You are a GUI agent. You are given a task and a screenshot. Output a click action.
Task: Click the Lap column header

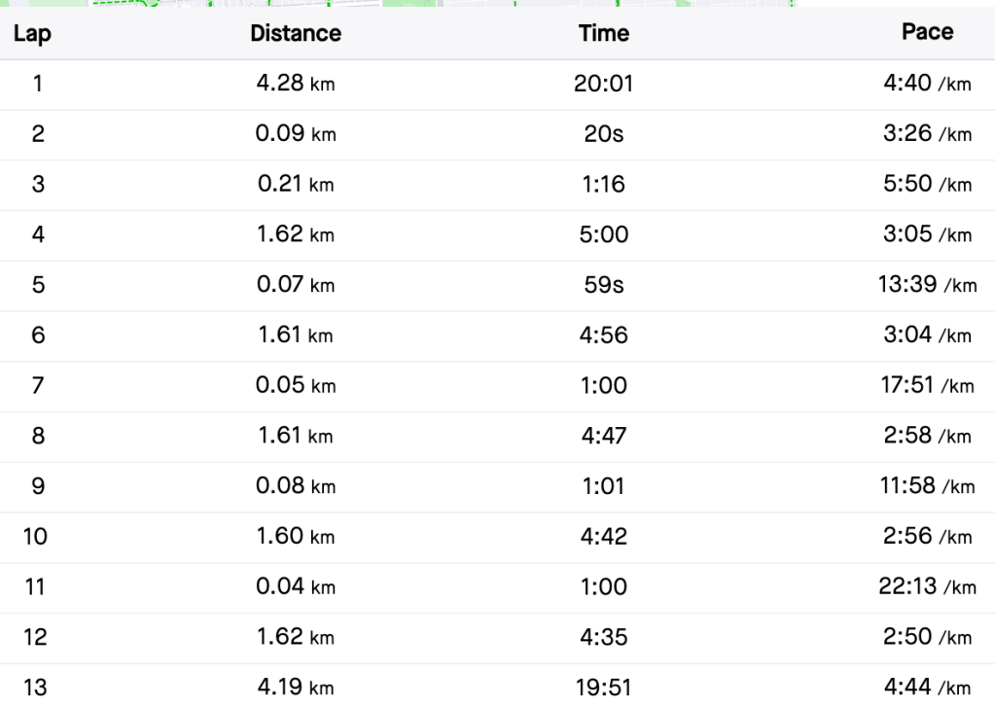(x=32, y=34)
